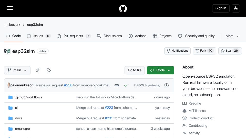Open the cli folder

[17, 108]
